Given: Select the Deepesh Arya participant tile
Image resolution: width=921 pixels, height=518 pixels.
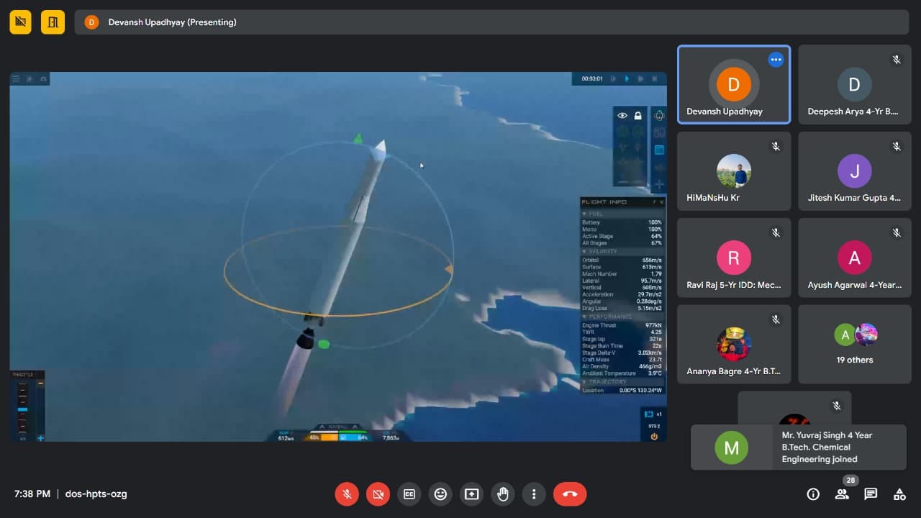Looking at the screenshot, I should tap(855, 85).
